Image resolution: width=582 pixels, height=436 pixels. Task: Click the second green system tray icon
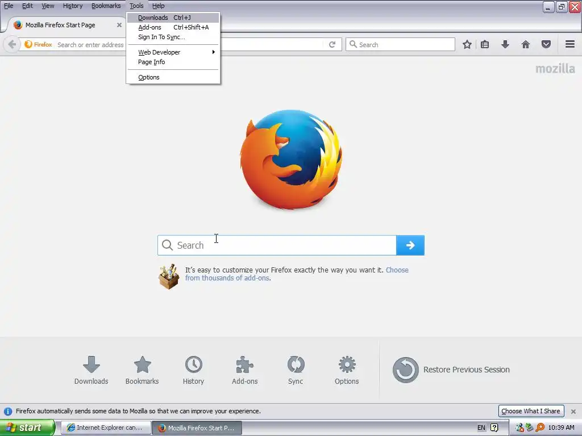click(x=530, y=427)
